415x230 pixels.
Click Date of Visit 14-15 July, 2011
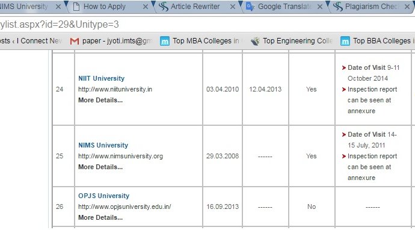pyautogui.click(x=372, y=140)
